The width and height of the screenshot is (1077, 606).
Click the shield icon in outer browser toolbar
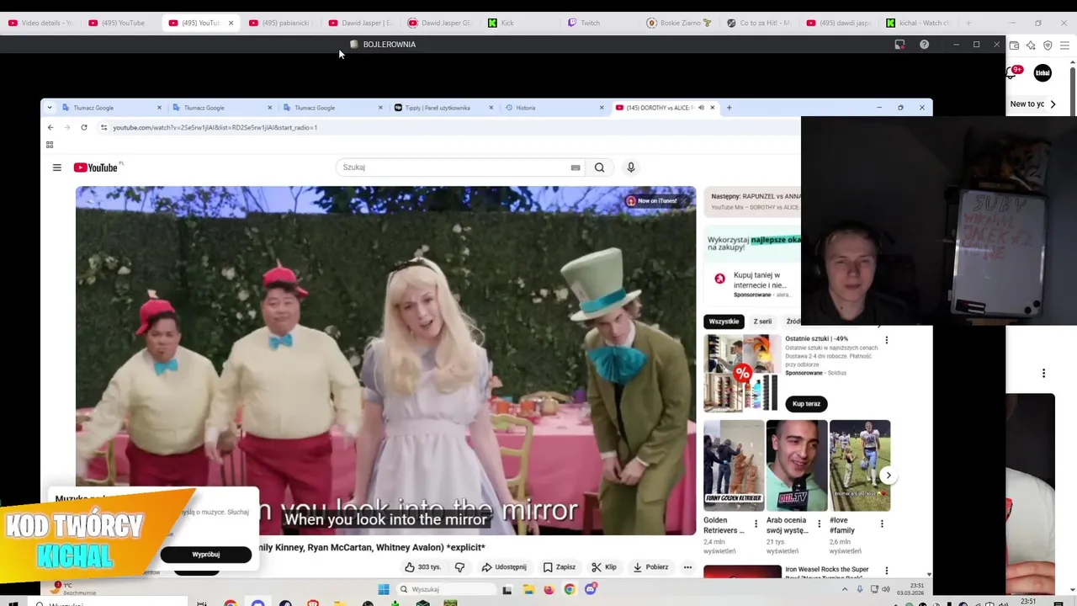coord(1048,45)
